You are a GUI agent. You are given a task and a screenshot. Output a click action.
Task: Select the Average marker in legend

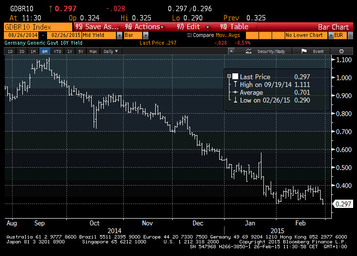tap(235, 92)
